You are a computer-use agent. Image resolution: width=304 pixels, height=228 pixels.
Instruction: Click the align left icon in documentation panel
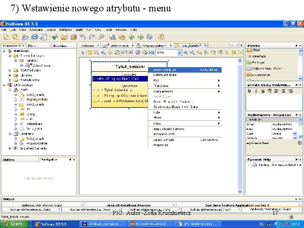pos(276,91)
